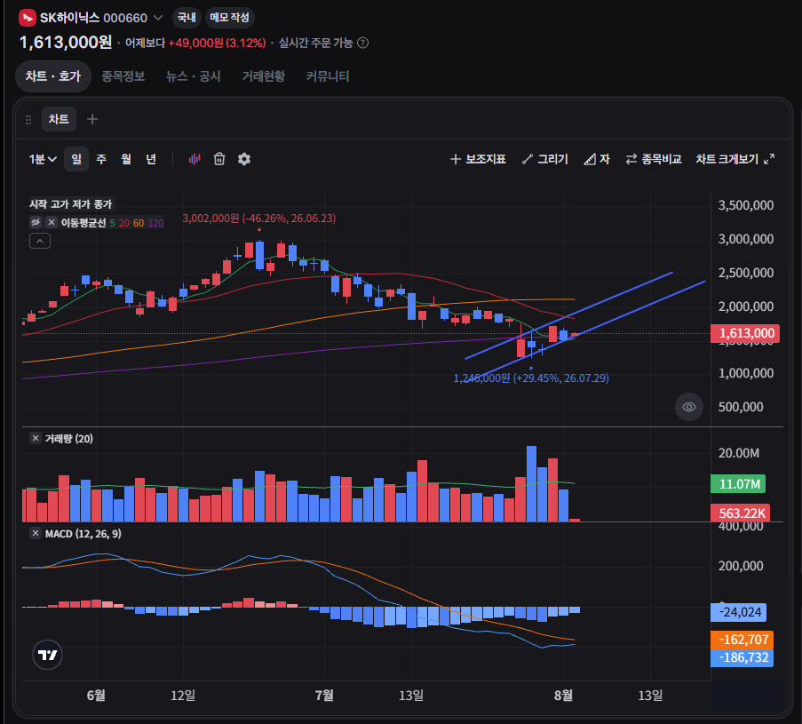Viewport: 802px width, 724px height.
Task: Open the 커뮤니티 tab
Action: pyautogui.click(x=328, y=76)
